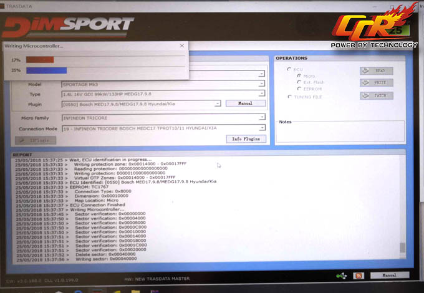Click the blue 25% progress bar
This screenshot has height=293, width=424.
coord(47,70)
